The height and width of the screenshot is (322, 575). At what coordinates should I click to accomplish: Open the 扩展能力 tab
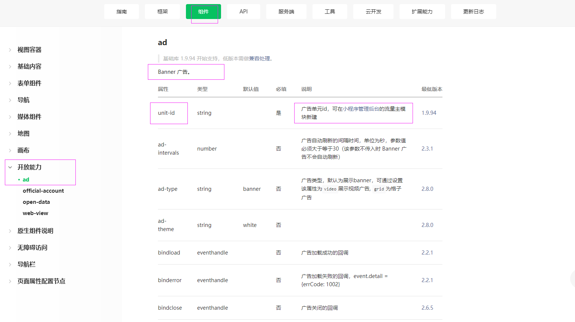click(x=422, y=12)
